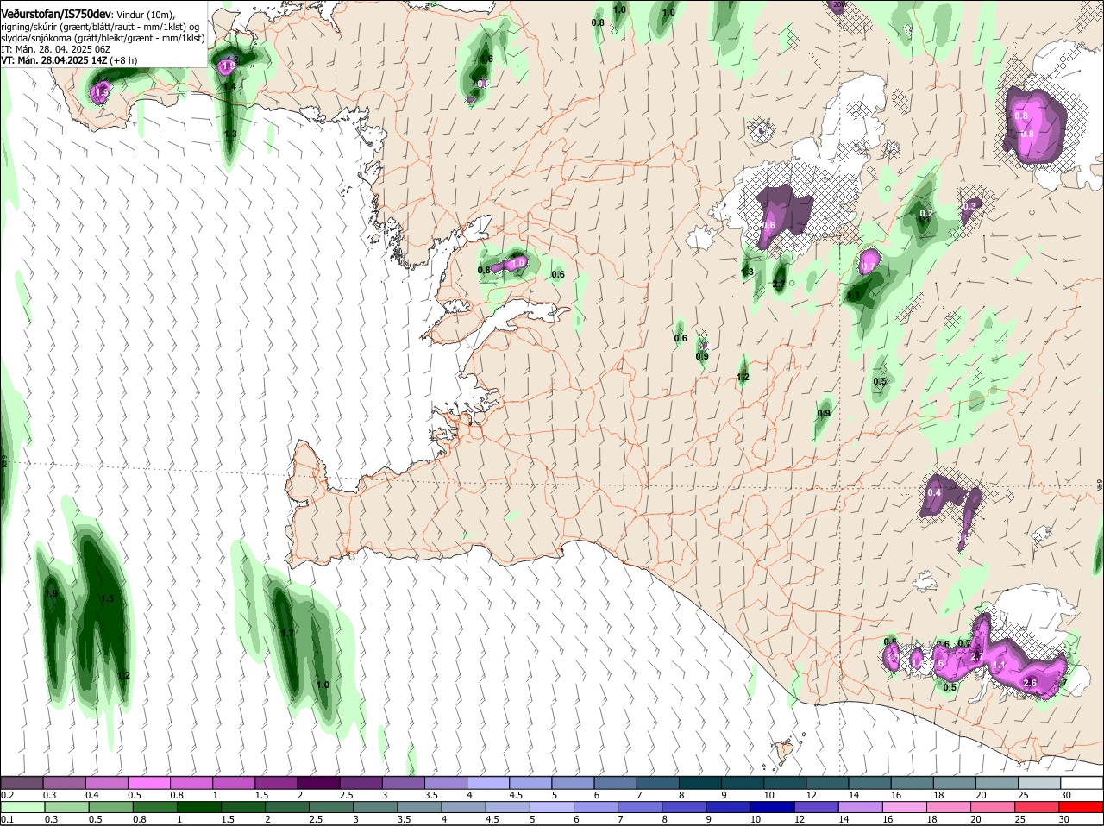Click the 1.5 value in the offshore green band

107,599
